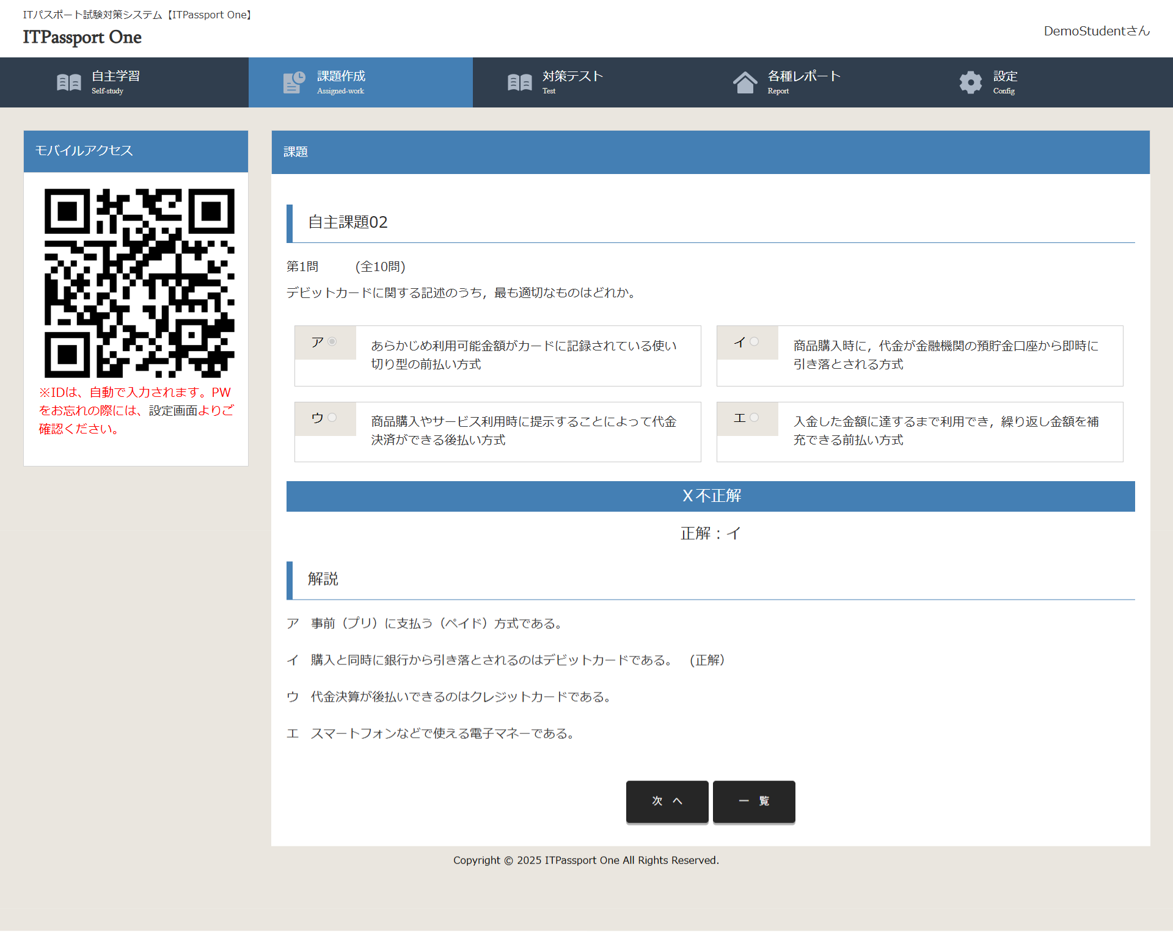Select answer ウ radio button
The width and height of the screenshot is (1173, 933).
click(332, 418)
